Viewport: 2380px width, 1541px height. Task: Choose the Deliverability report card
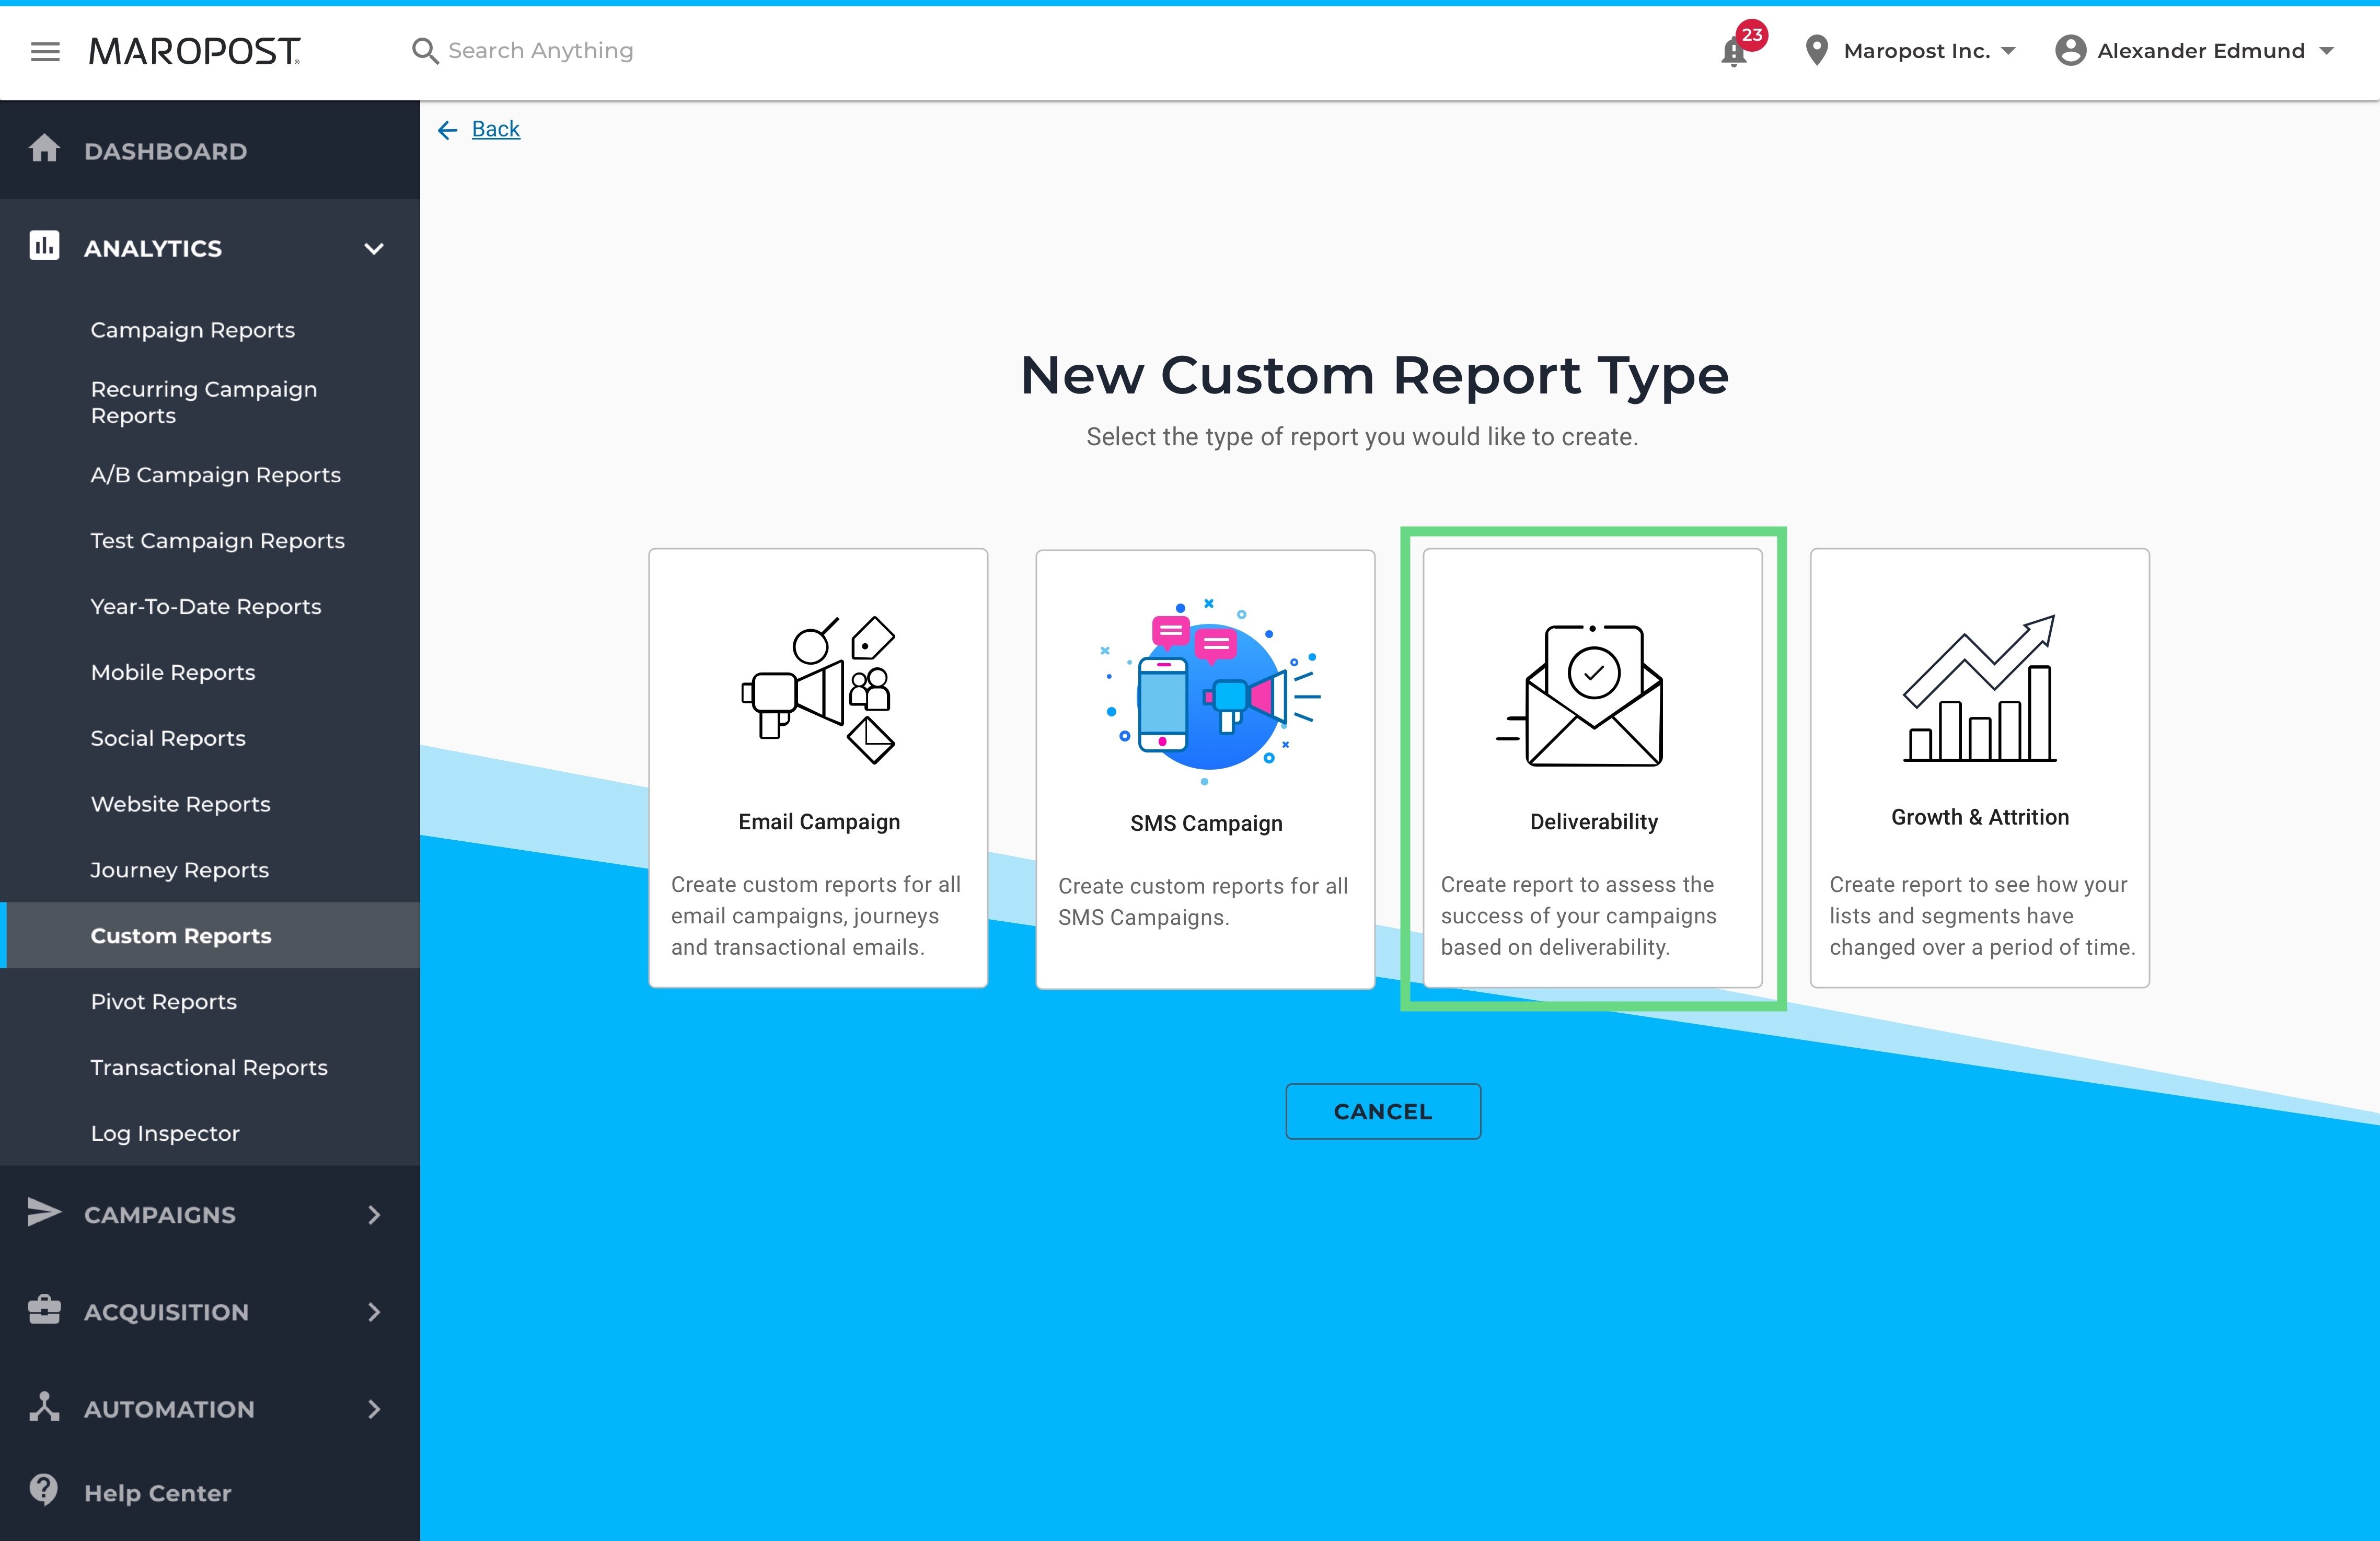[1592, 768]
